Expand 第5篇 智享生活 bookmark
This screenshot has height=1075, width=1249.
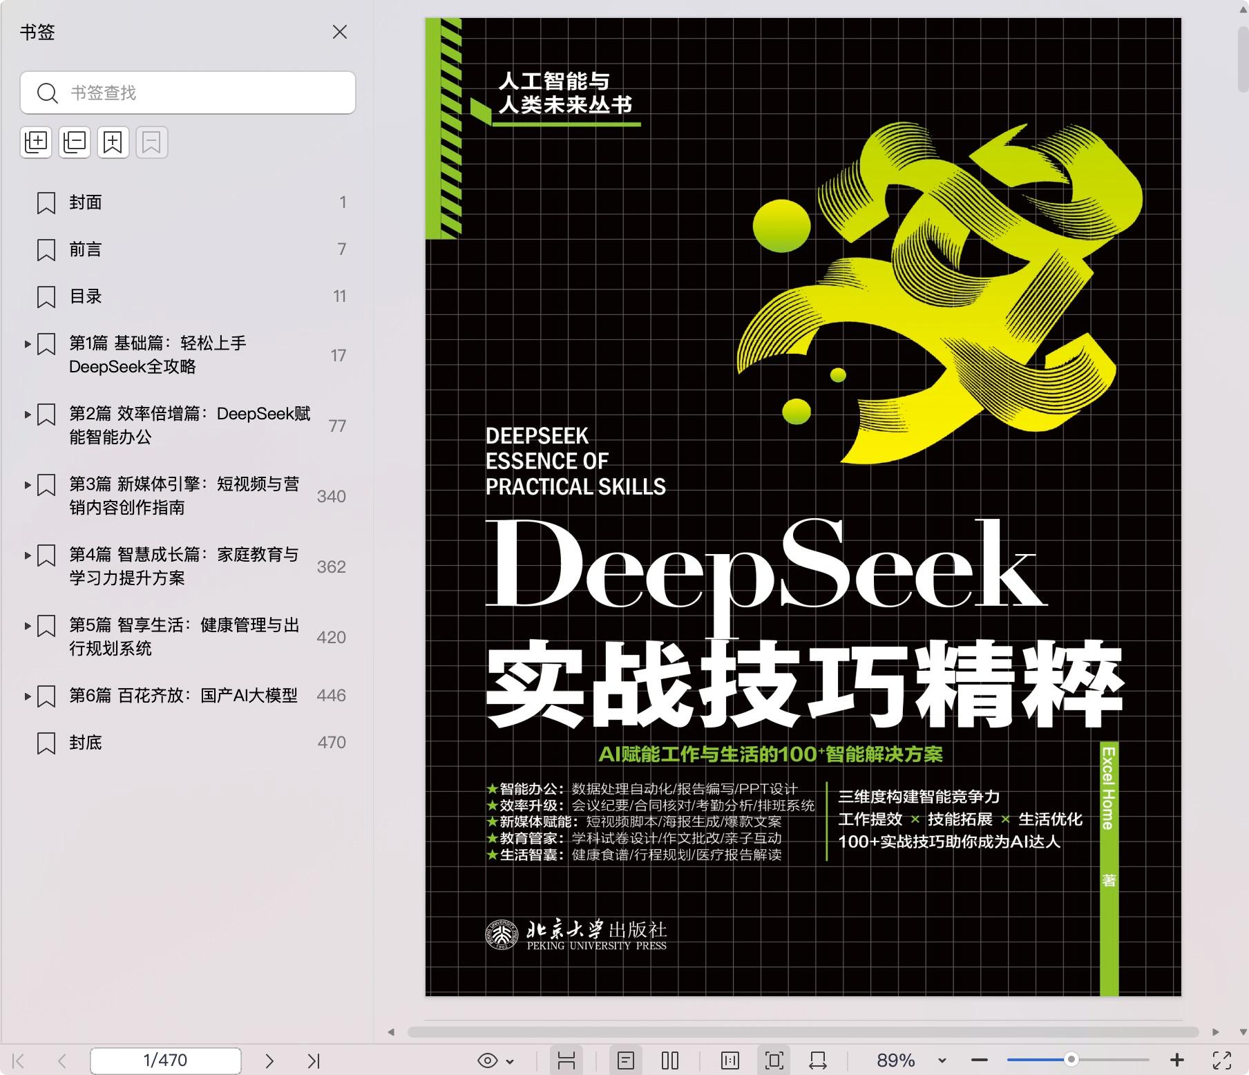(28, 625)
